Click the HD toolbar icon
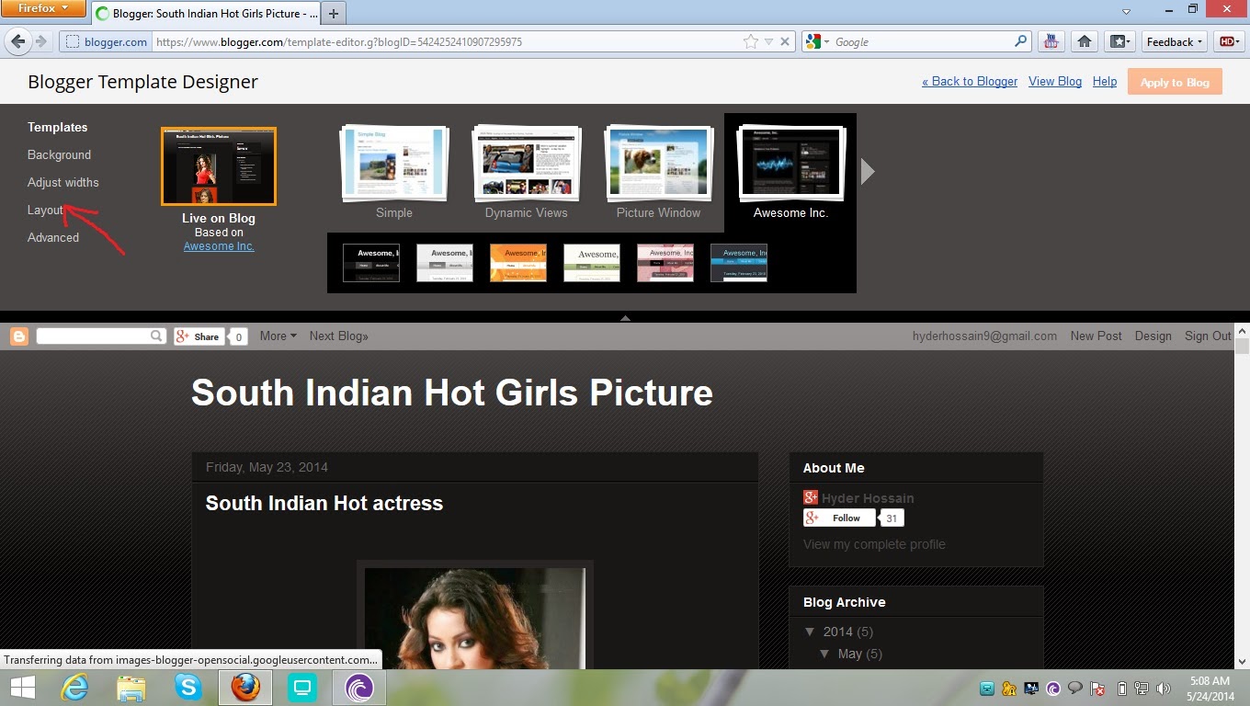This screenshot has width=1250, height=706. click(1227, 41)
